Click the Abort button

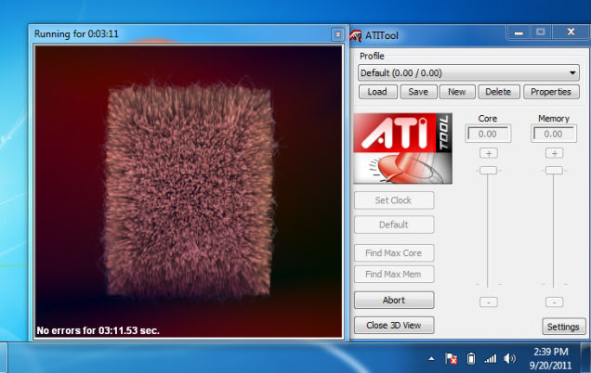point(394,300)
